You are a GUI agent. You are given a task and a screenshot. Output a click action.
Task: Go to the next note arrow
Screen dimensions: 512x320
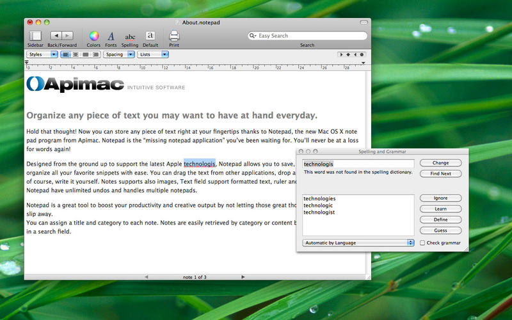(x=243, y=277)
